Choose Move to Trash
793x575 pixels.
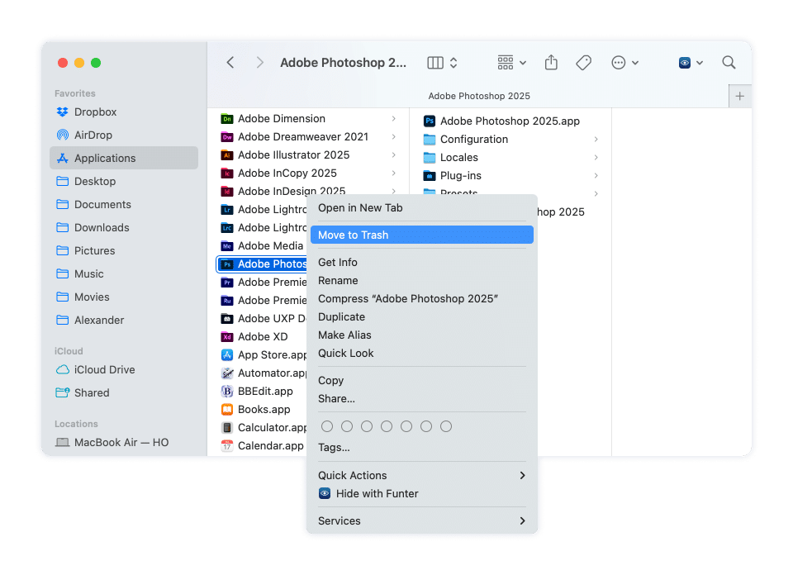[422, 235]
